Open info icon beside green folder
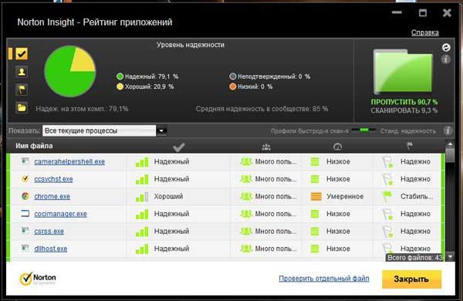The image size is (463, 301). pyautogui.click(x=446, y=59)
